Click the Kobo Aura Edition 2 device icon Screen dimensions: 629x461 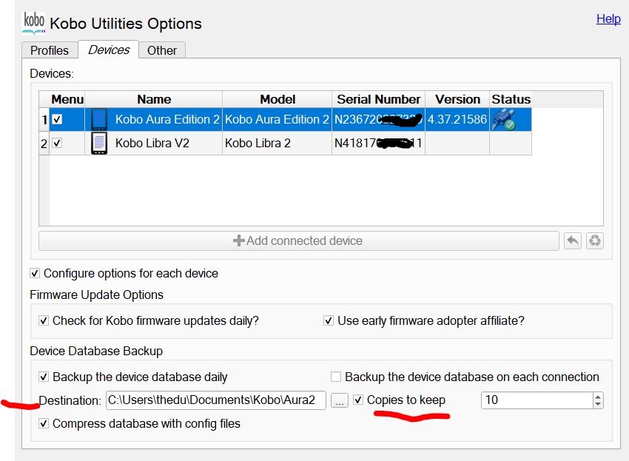(99, 119)
